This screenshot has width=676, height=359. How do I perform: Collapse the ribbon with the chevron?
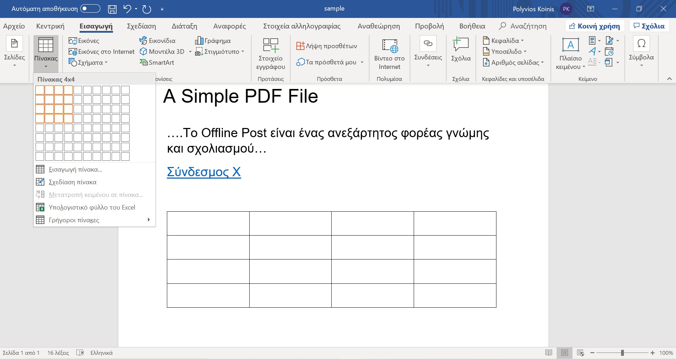click(669, 79)
